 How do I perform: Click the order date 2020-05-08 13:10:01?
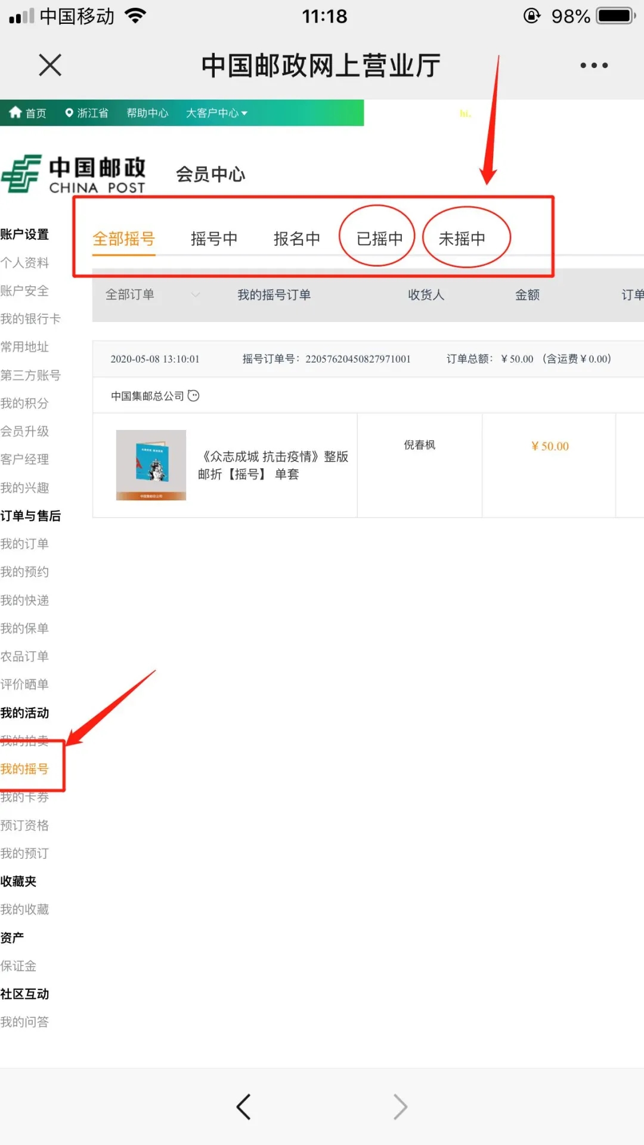click(x=155, y=359)
